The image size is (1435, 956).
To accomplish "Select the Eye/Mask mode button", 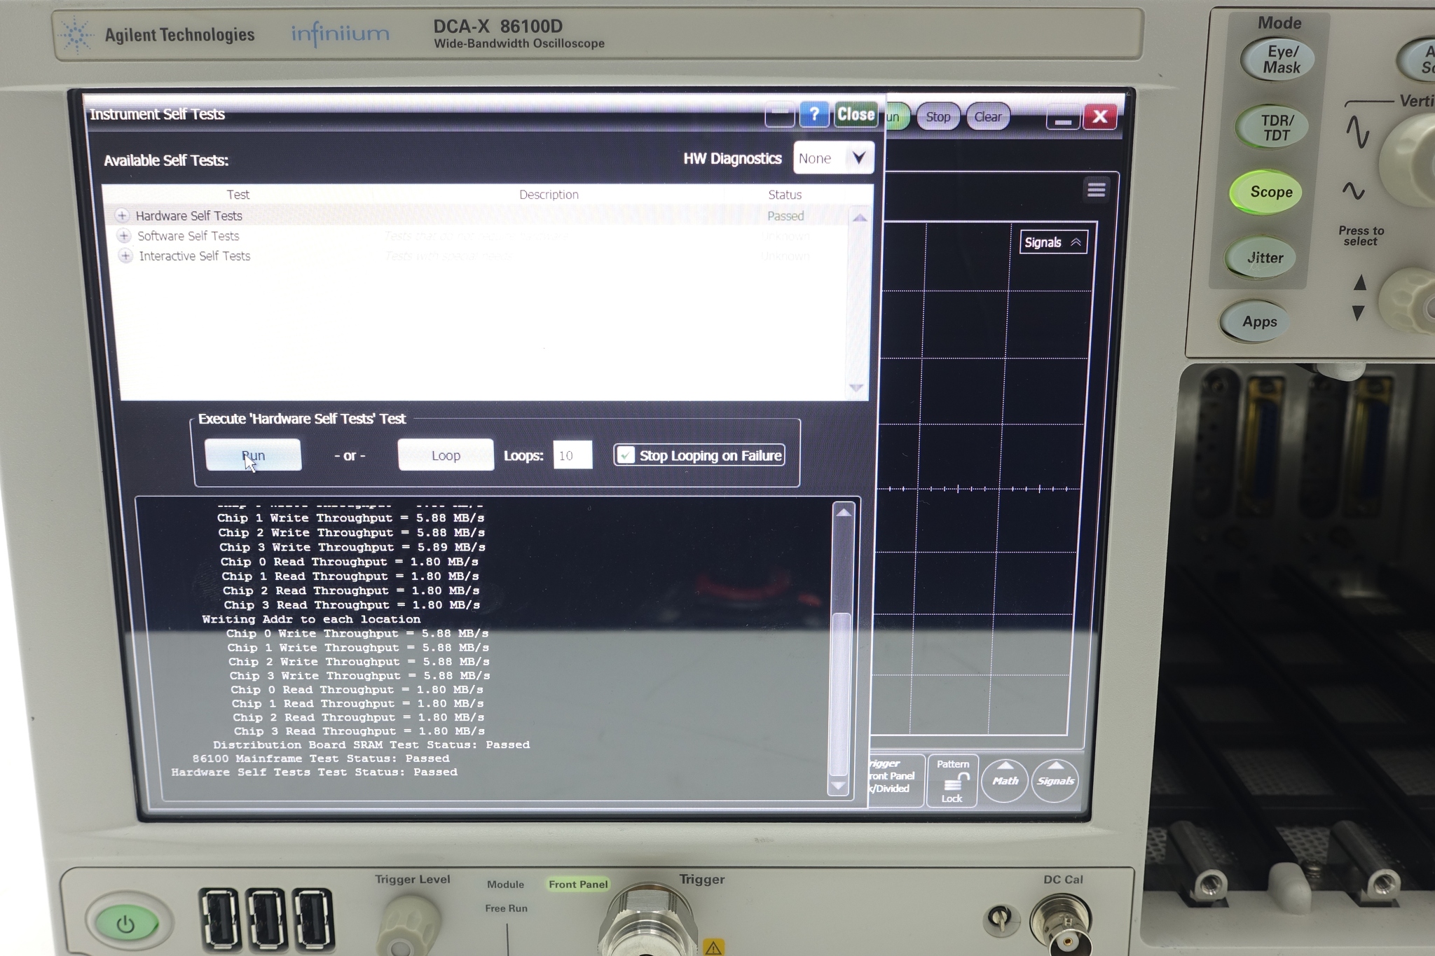I will (1278, 59).
